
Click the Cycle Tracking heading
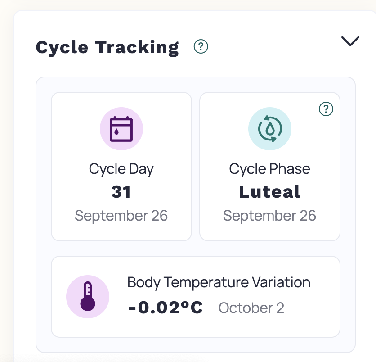pos(108,46)
